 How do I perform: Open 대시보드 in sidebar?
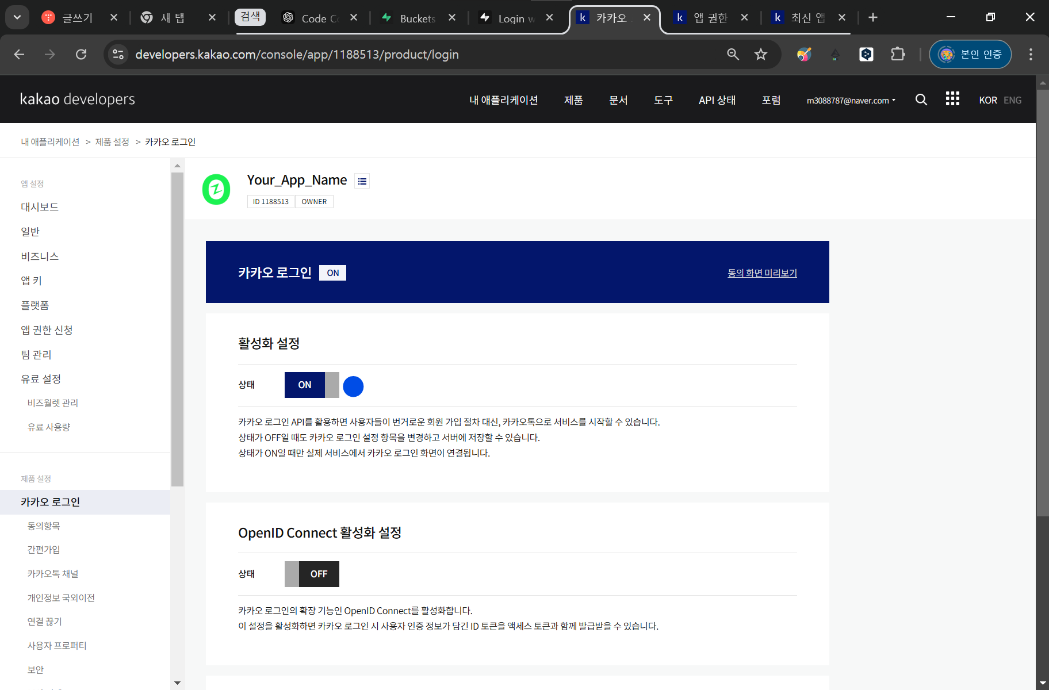[40, 207]
